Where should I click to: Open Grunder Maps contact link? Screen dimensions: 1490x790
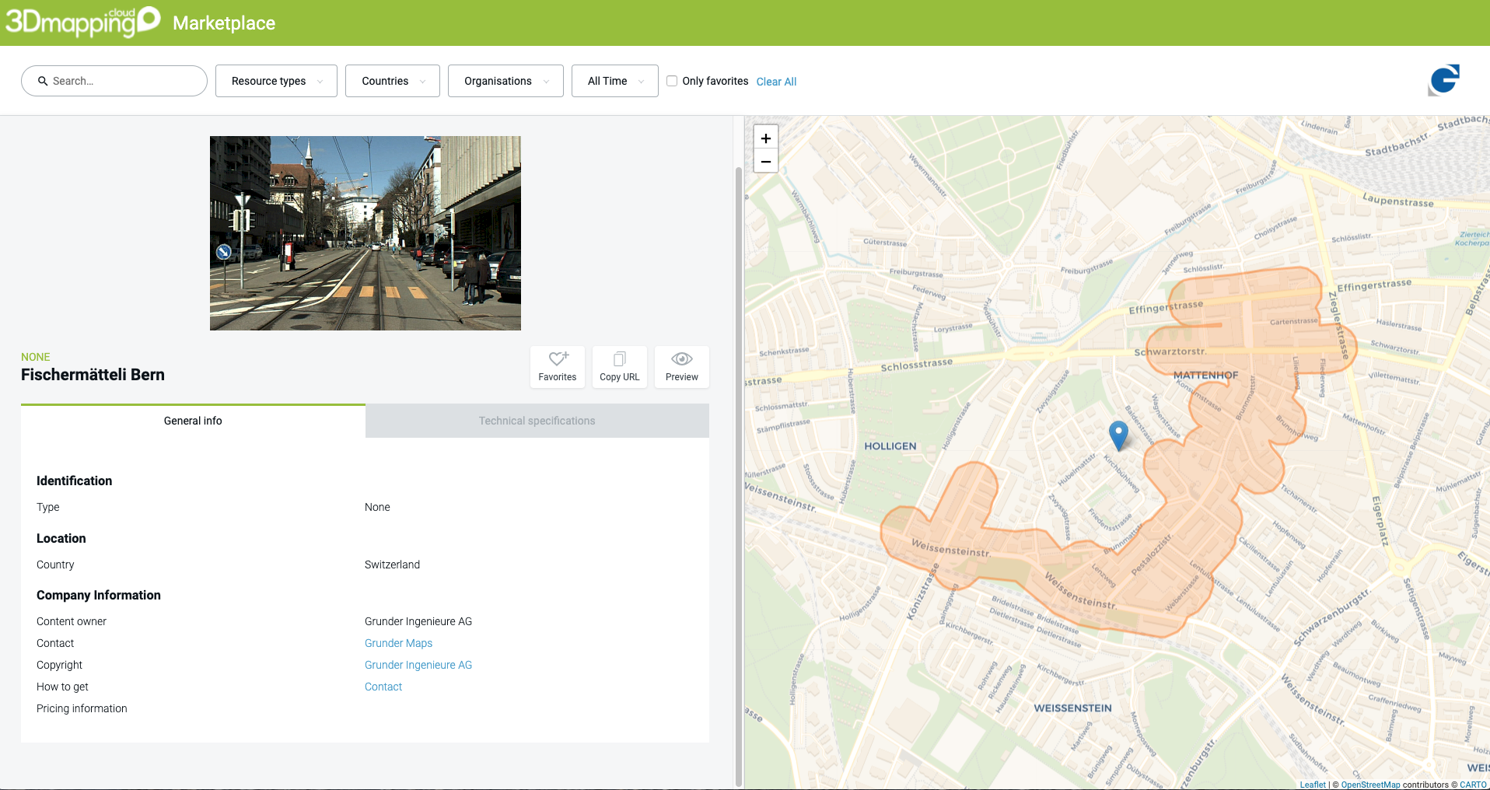tap(398, 643)
